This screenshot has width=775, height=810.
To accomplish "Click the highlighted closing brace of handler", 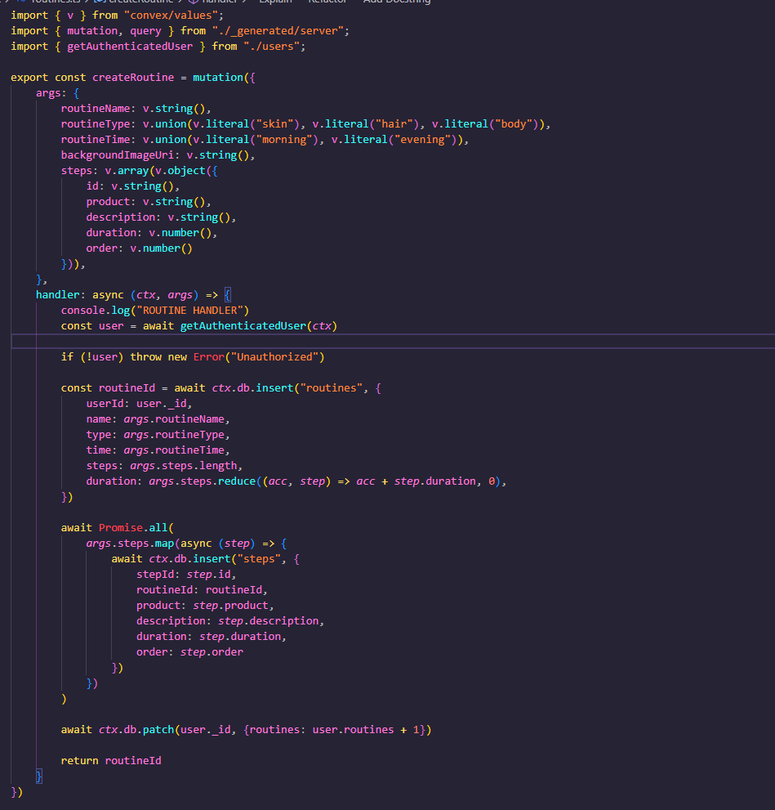I will [x=38, y=776].
